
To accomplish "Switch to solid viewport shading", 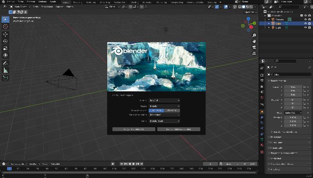I will [243, 7].
